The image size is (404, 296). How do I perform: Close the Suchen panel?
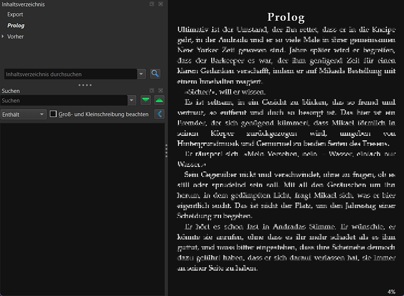point(160,91)
